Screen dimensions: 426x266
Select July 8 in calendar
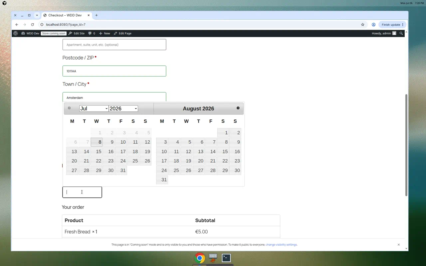tap(97, 142)
